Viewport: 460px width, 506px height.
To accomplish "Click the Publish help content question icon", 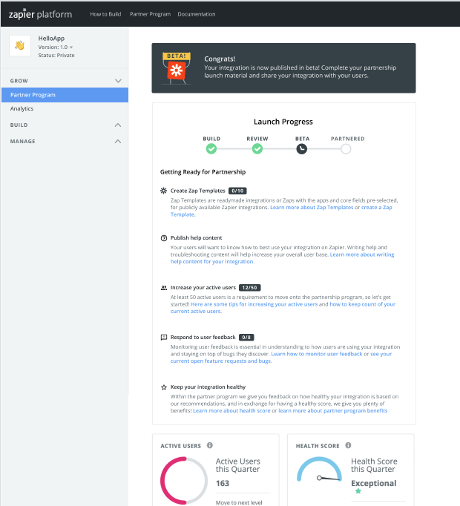I will [x=164, y=238].
